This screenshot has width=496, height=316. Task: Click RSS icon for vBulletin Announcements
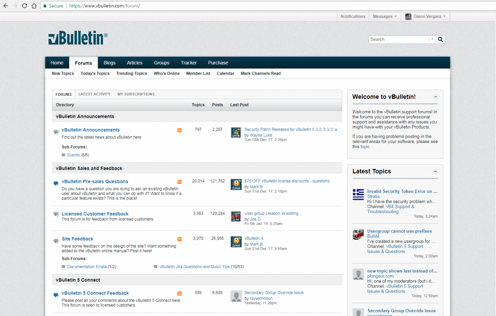(180, 130)
